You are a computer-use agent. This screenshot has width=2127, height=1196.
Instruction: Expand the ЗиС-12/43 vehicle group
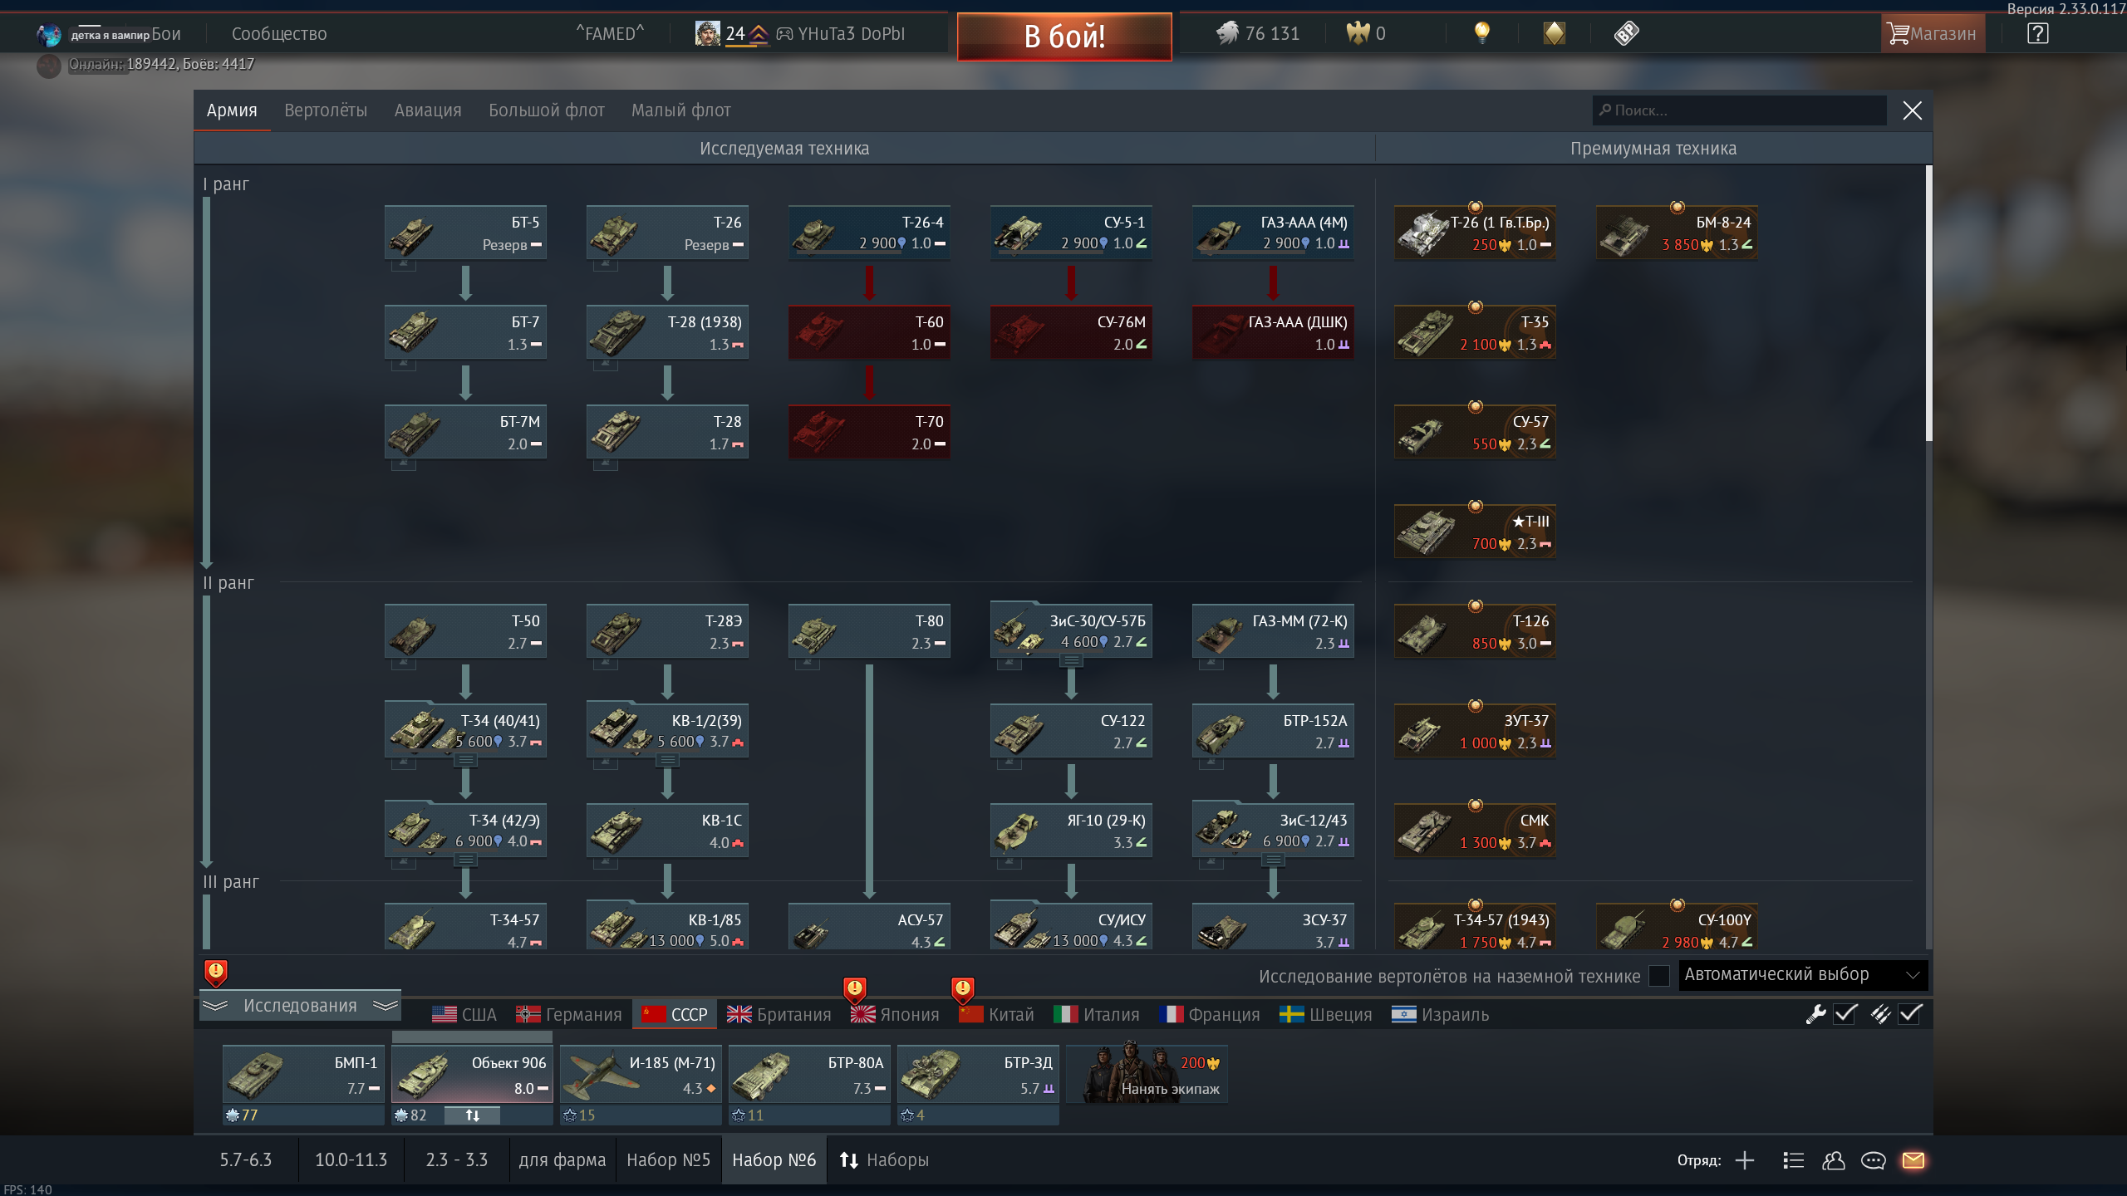(1273, 860)
